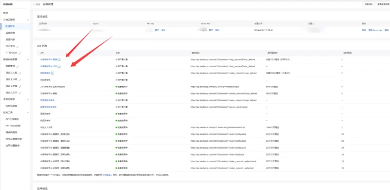Click the text_censor/v2/user_defined request URL
The image size is (390, 190).
click(x=223, y=66)
